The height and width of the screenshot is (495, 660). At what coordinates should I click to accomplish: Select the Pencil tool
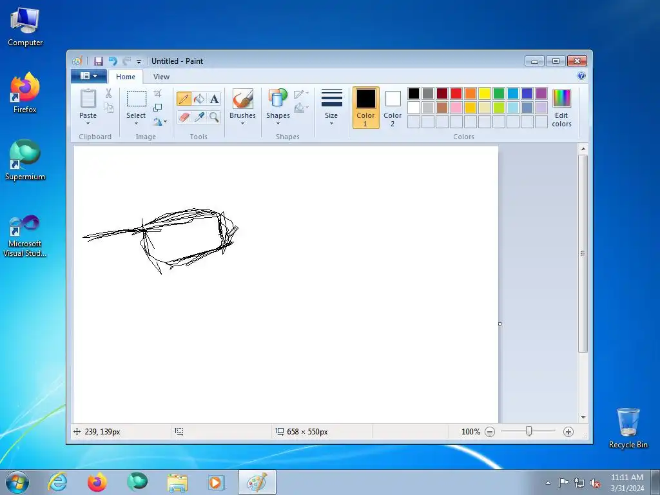click(x=184, y=99)
